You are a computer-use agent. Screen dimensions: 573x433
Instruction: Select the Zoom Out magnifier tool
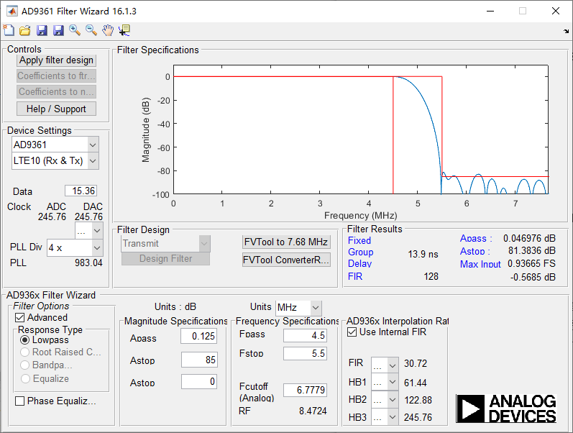tap(91, 30)
